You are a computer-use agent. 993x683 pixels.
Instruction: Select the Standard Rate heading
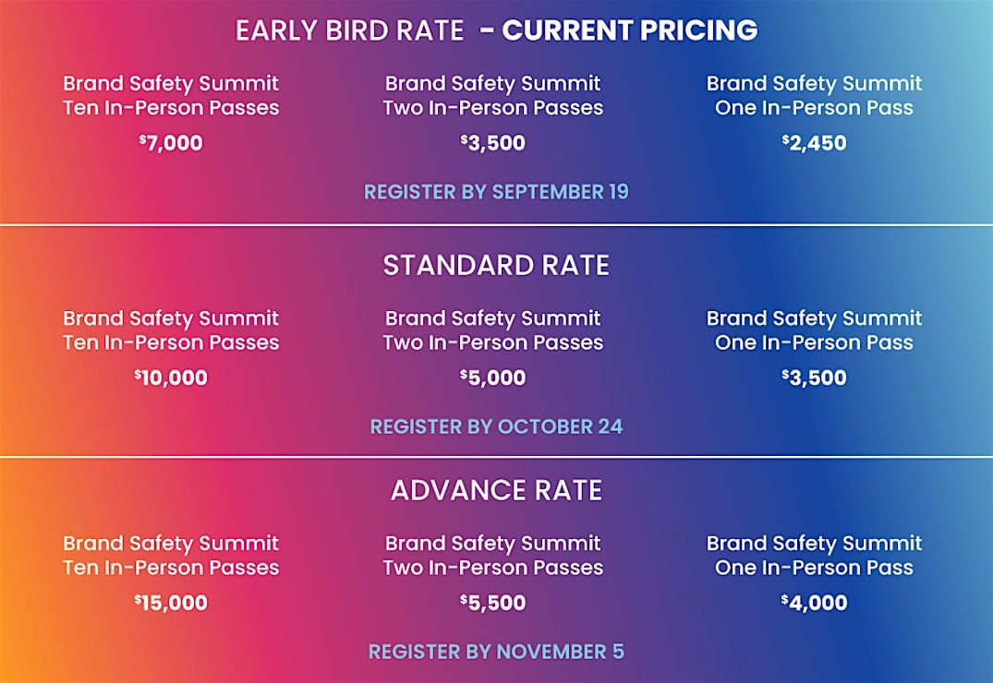pos(496,266)
